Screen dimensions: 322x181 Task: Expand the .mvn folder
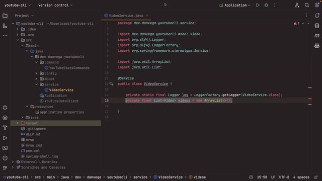pyautogui.click(x=18, y=35)
